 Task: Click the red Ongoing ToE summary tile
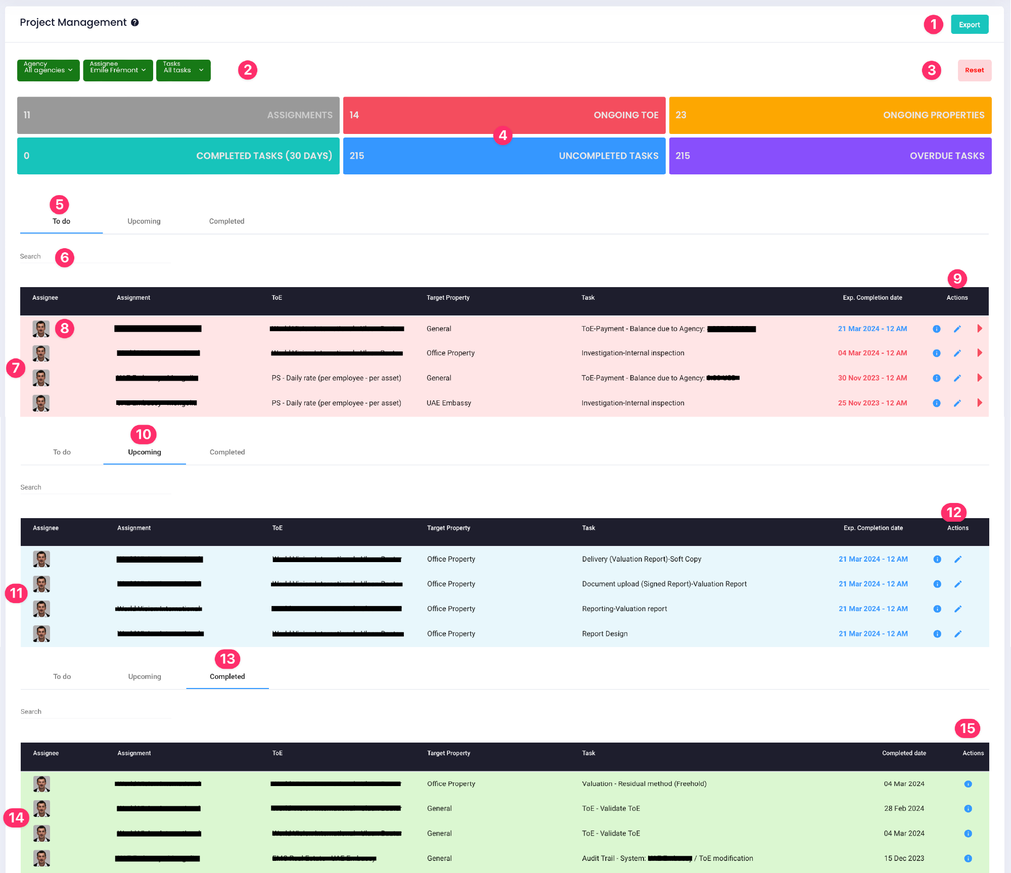tap(503, 115)
